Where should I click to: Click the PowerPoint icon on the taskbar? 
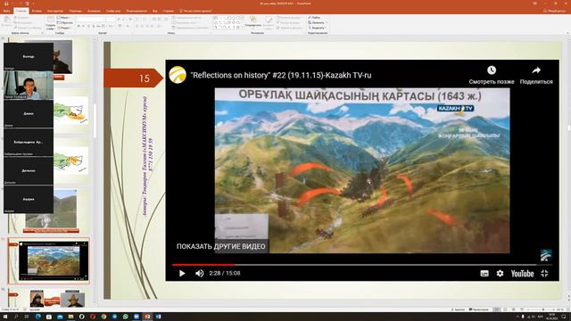[147, 317]
